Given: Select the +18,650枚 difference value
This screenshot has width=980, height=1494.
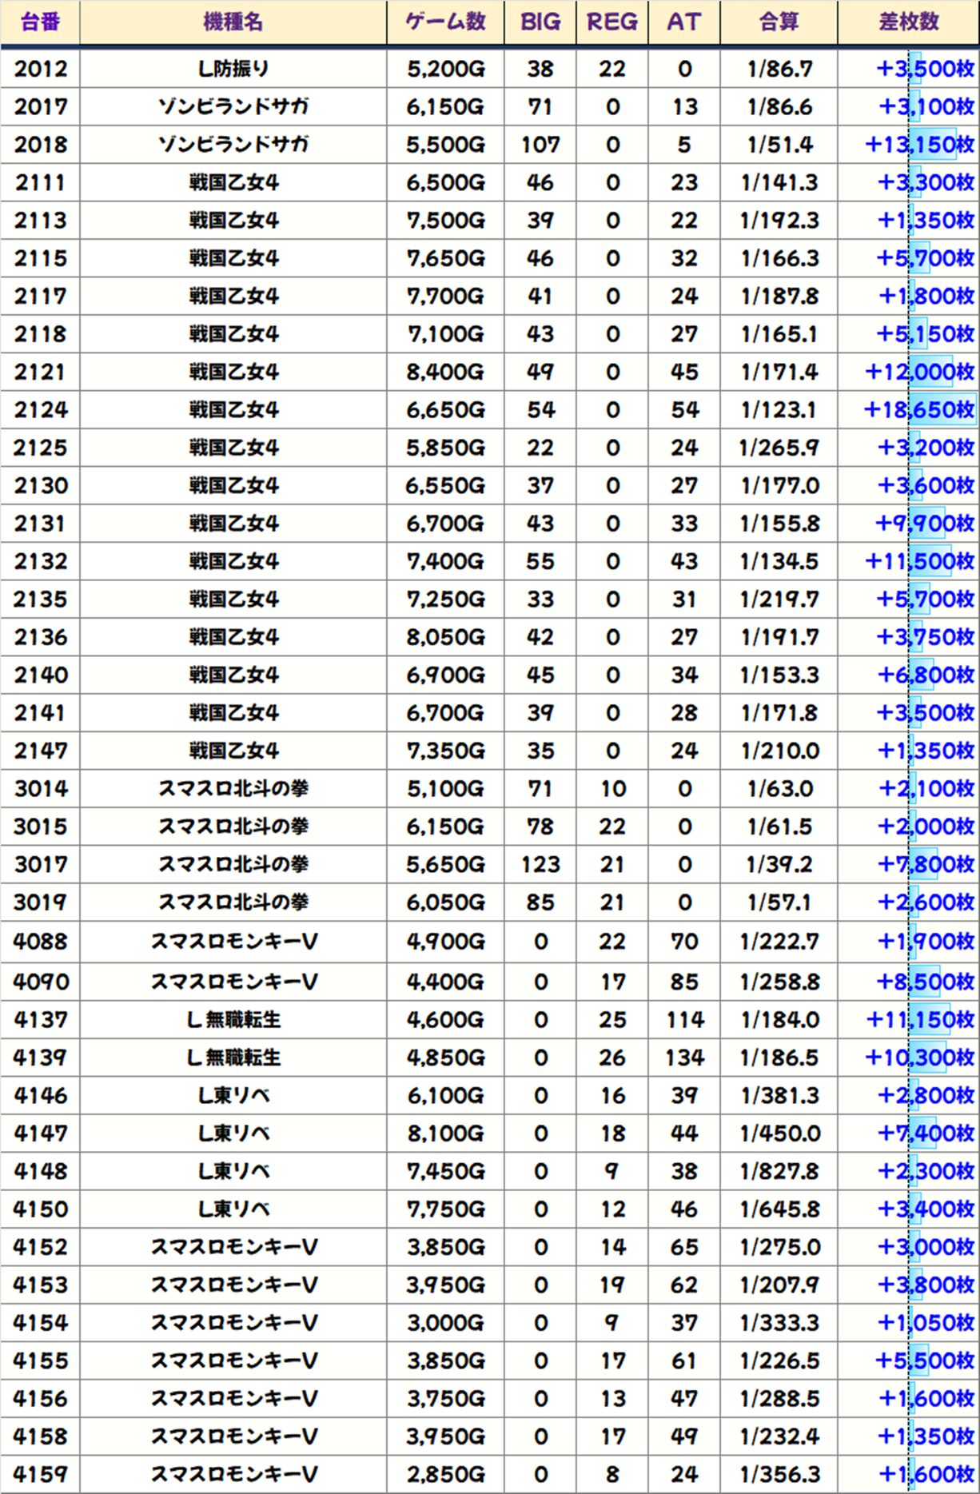Looking at the screenshot, I should click(x=919, y=410).
